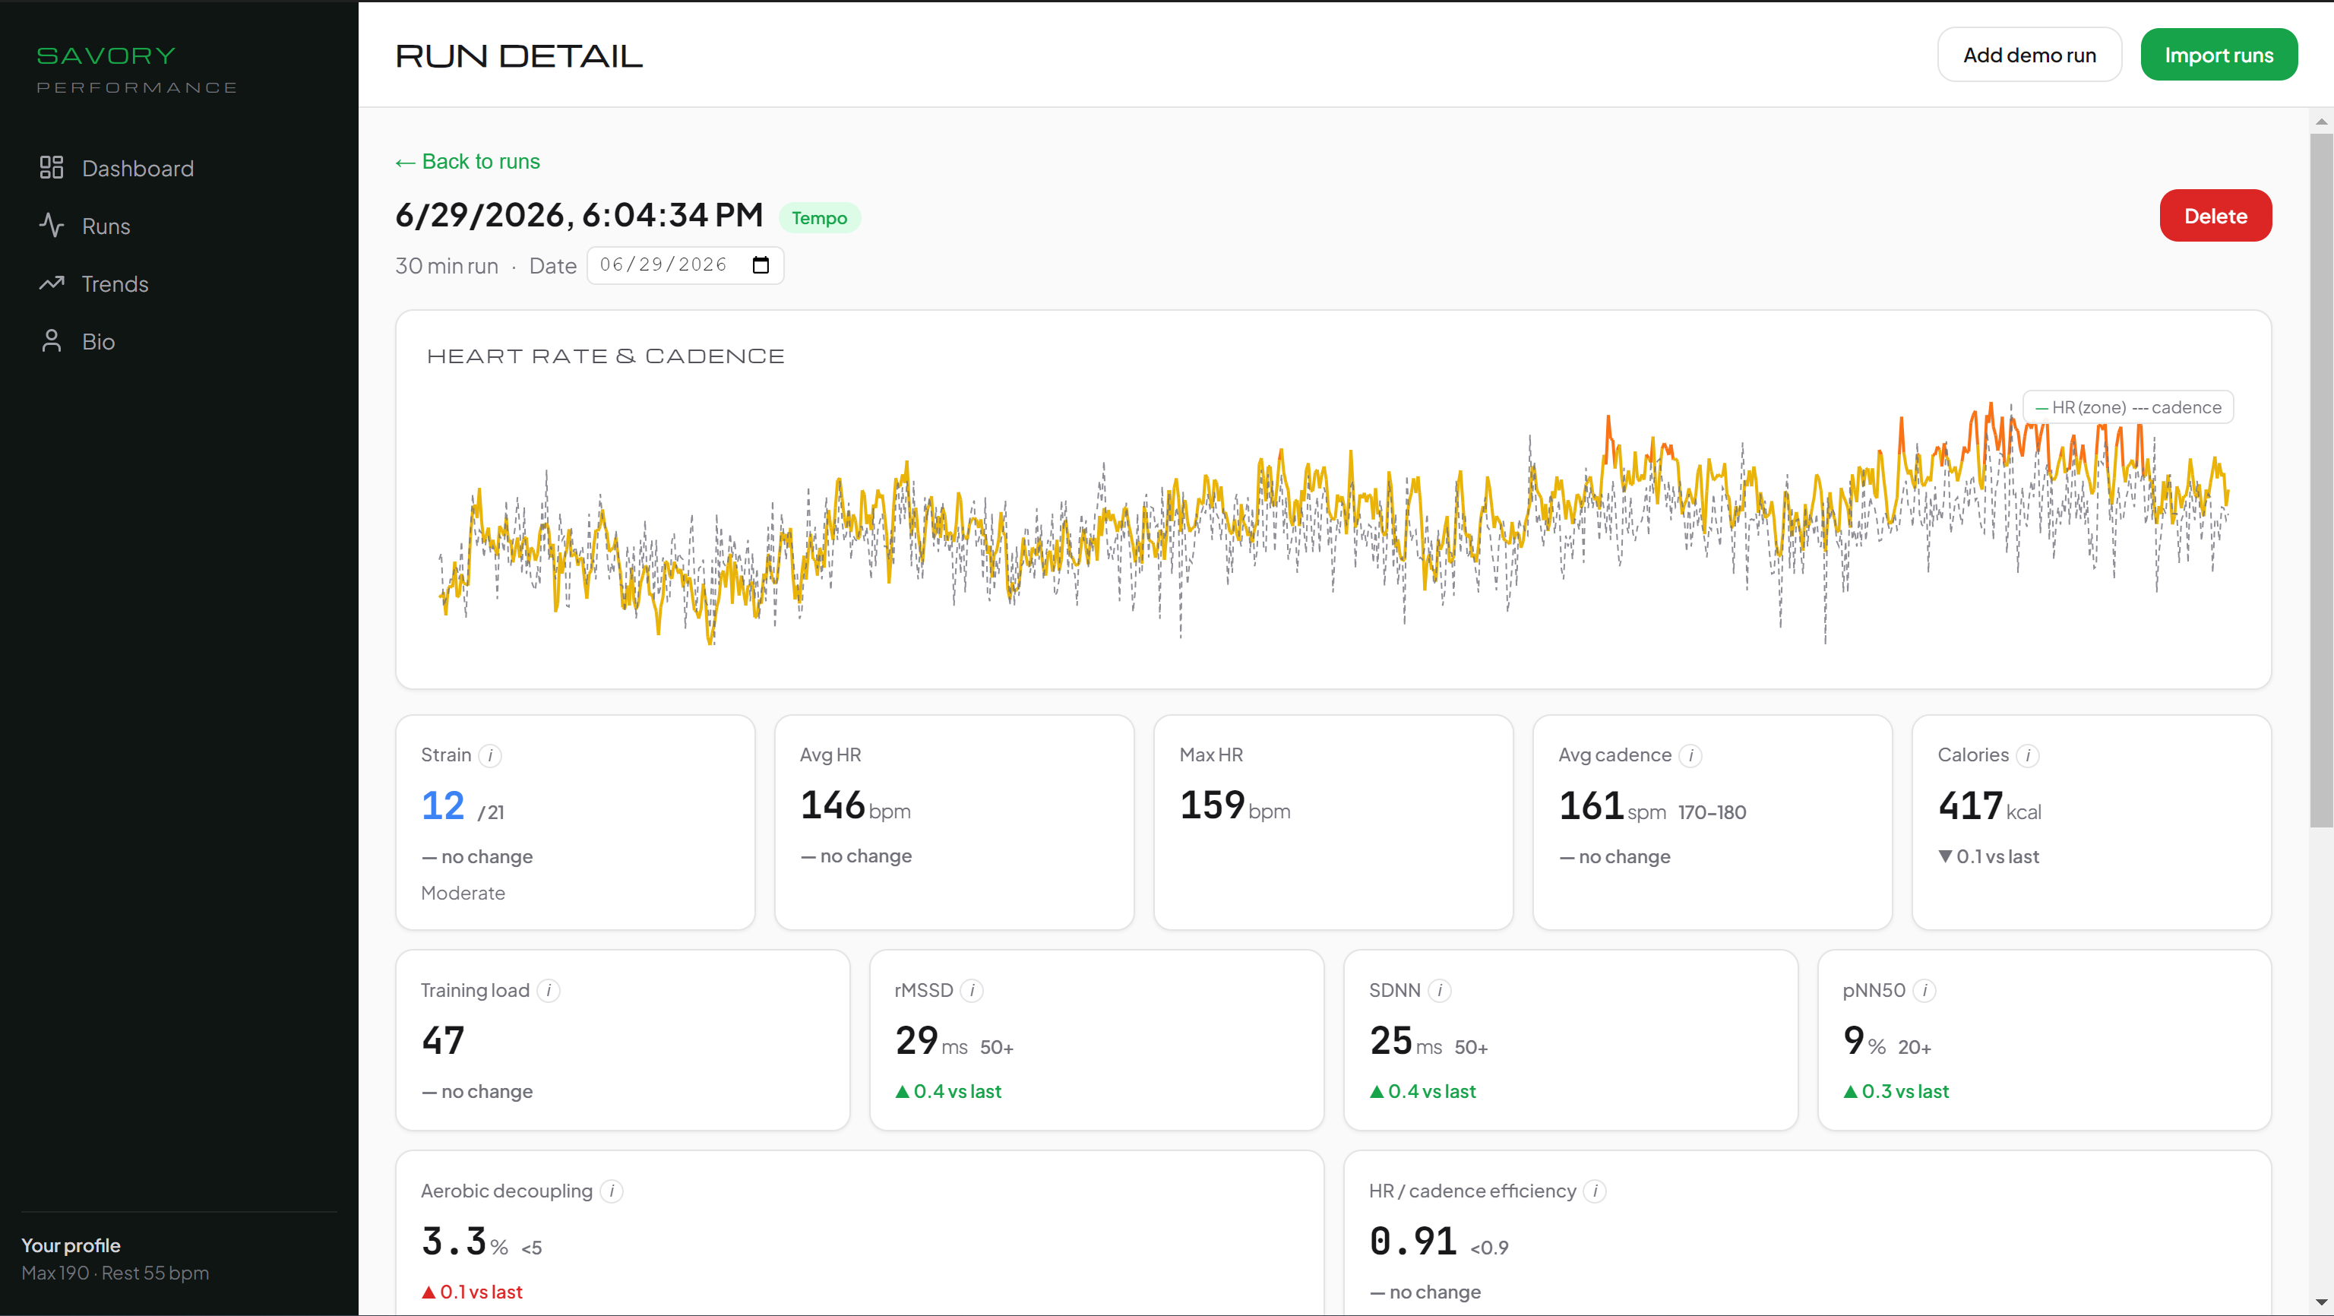
Task: Click the scrollbar down arrow
Action: (x=2321, y=1303)
